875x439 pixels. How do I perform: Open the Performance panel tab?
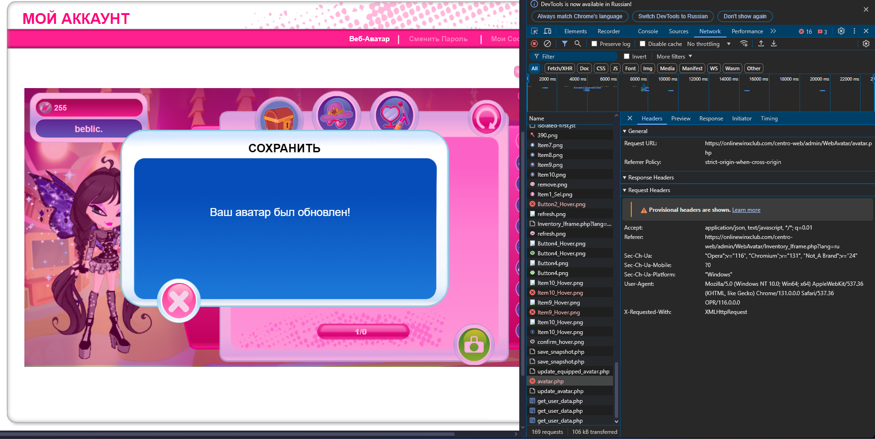click(747, 31)
